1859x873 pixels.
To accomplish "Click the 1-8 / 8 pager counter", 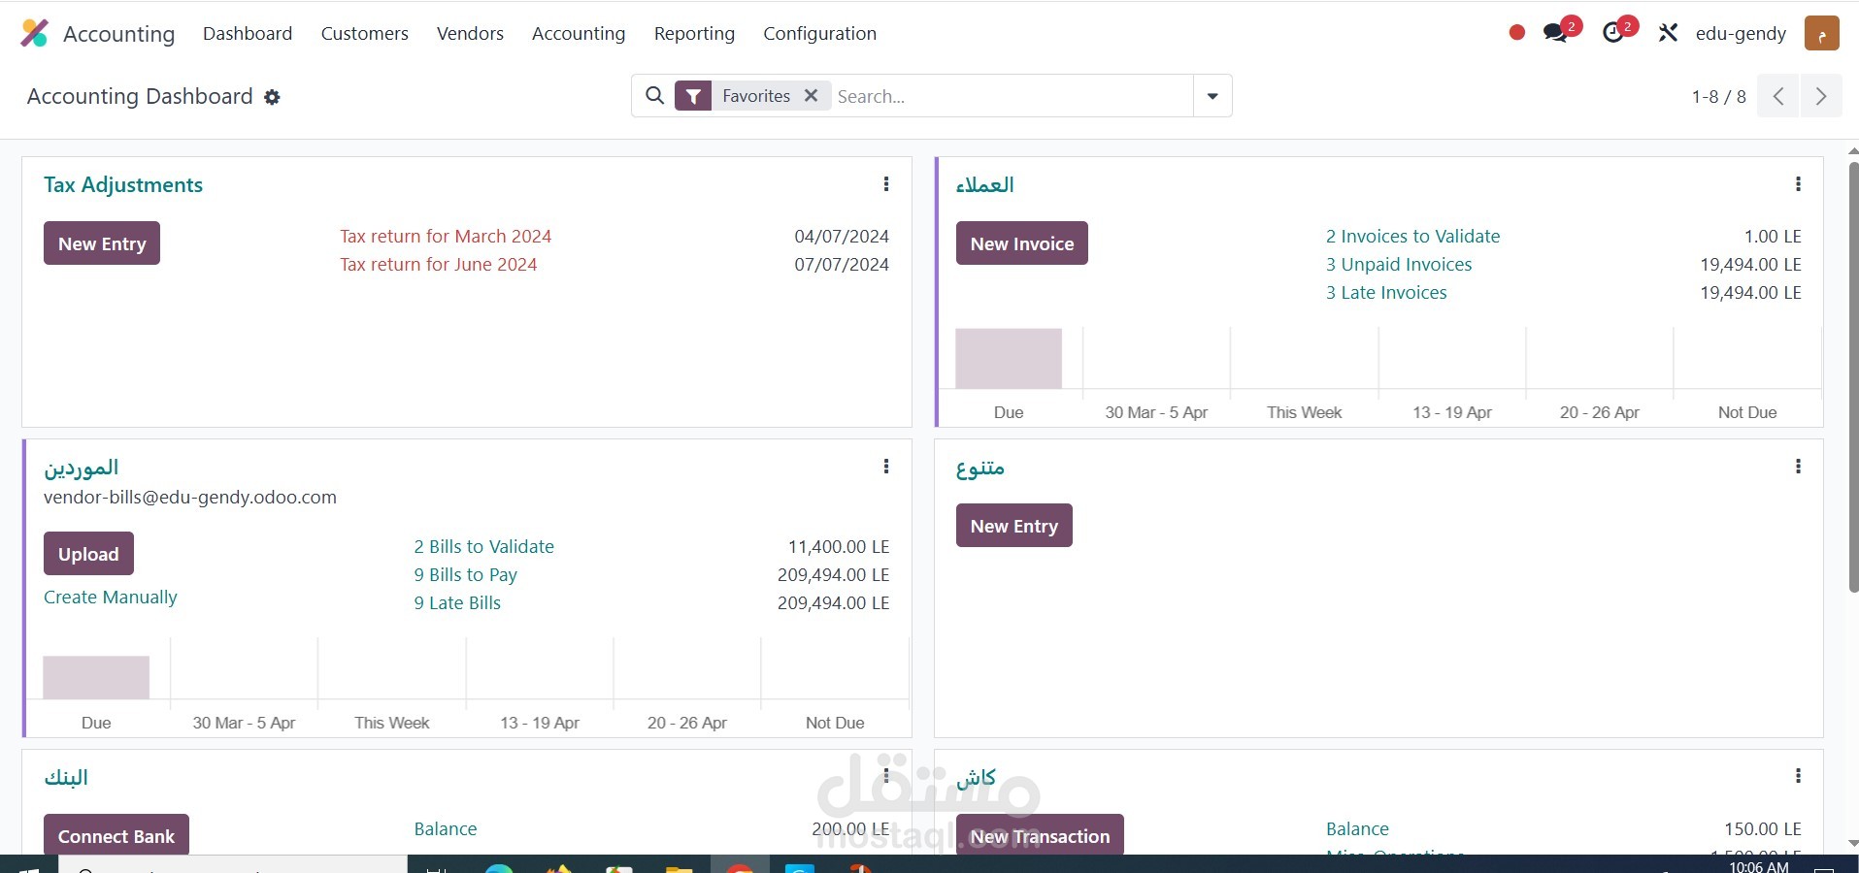I will click(1718, 96).
